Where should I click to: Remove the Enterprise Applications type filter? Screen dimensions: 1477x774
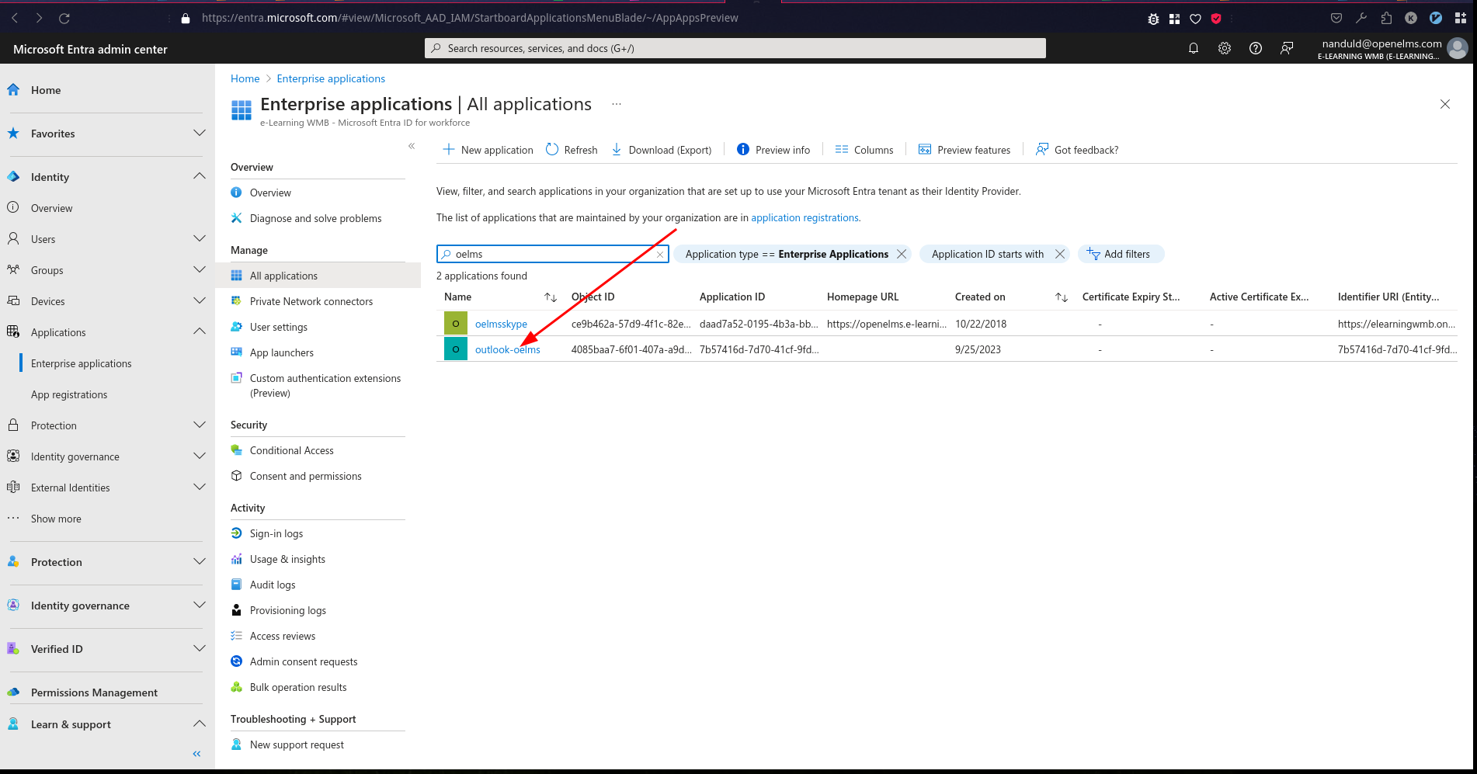tap(902, 254)
